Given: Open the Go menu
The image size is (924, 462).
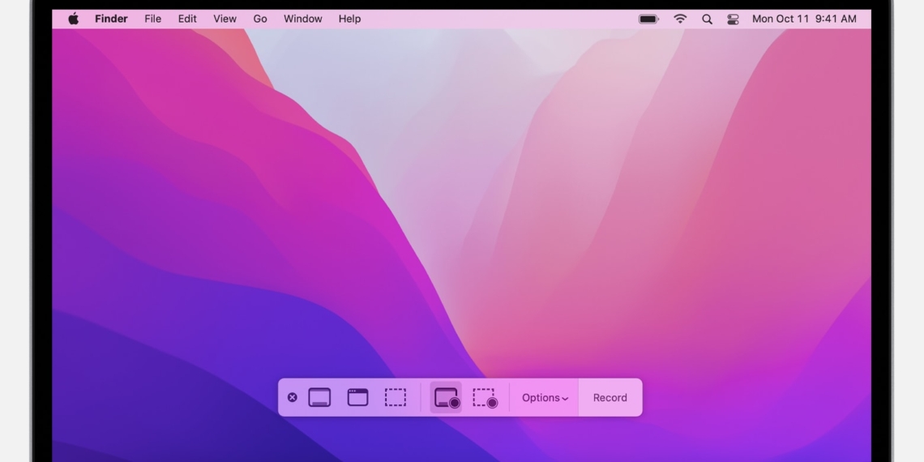Looking at the screenshot, I should (x=260, y=19).
